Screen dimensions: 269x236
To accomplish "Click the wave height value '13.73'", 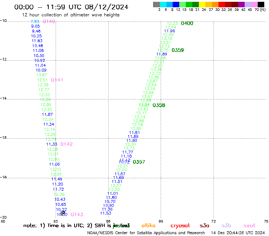I will tap(164, 46).
